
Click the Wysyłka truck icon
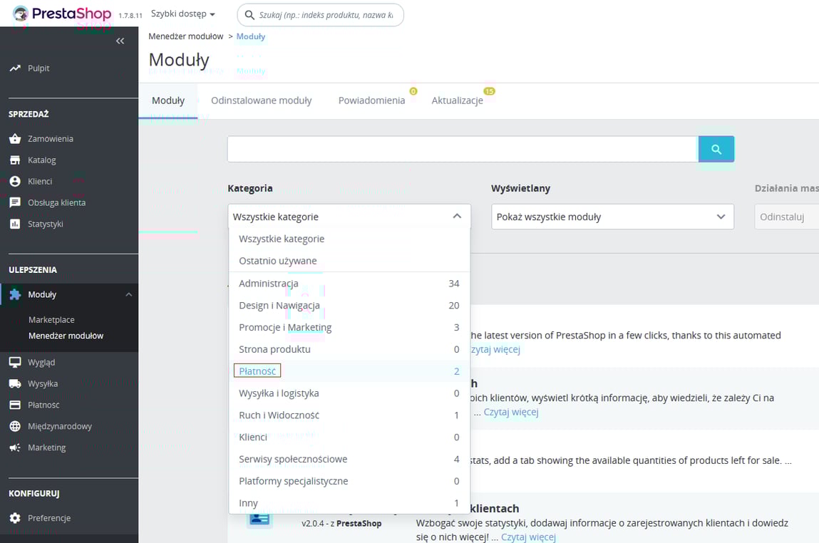15,383
